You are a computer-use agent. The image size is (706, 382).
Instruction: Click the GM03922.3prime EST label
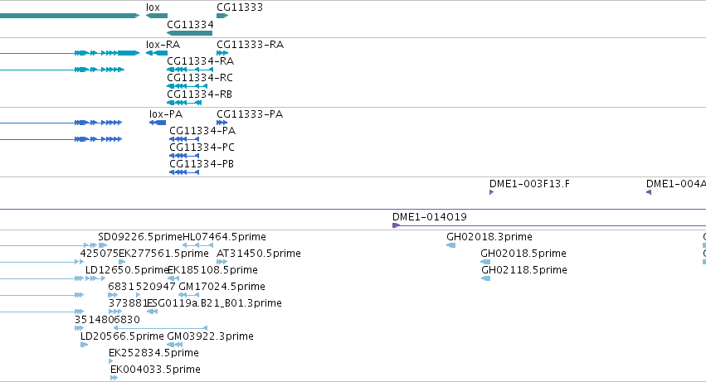point(210,336)
